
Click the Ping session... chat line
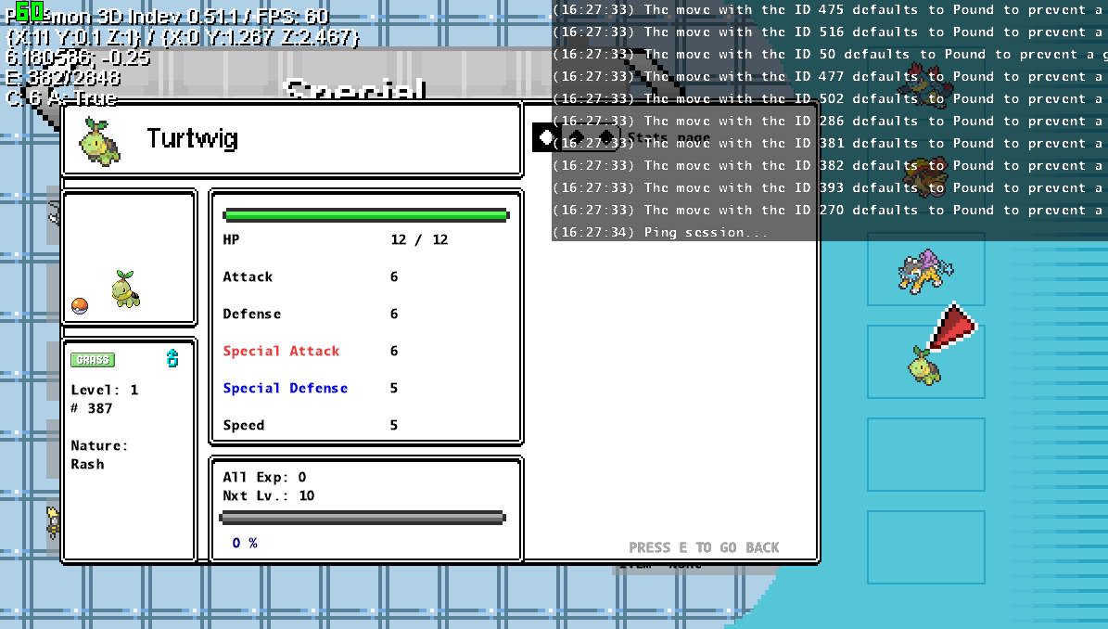(x=660, y=232)
